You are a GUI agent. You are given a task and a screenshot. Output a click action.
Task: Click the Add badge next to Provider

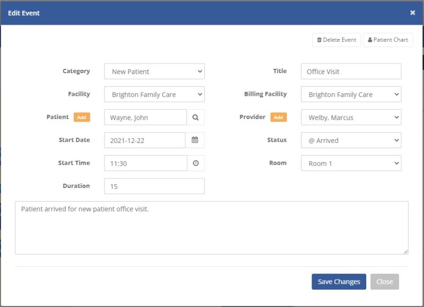point(278,118)
